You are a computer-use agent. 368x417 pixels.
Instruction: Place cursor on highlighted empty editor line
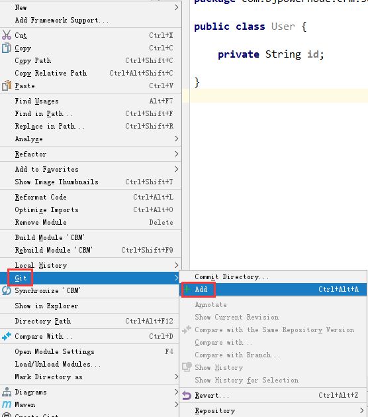(279, 96)
